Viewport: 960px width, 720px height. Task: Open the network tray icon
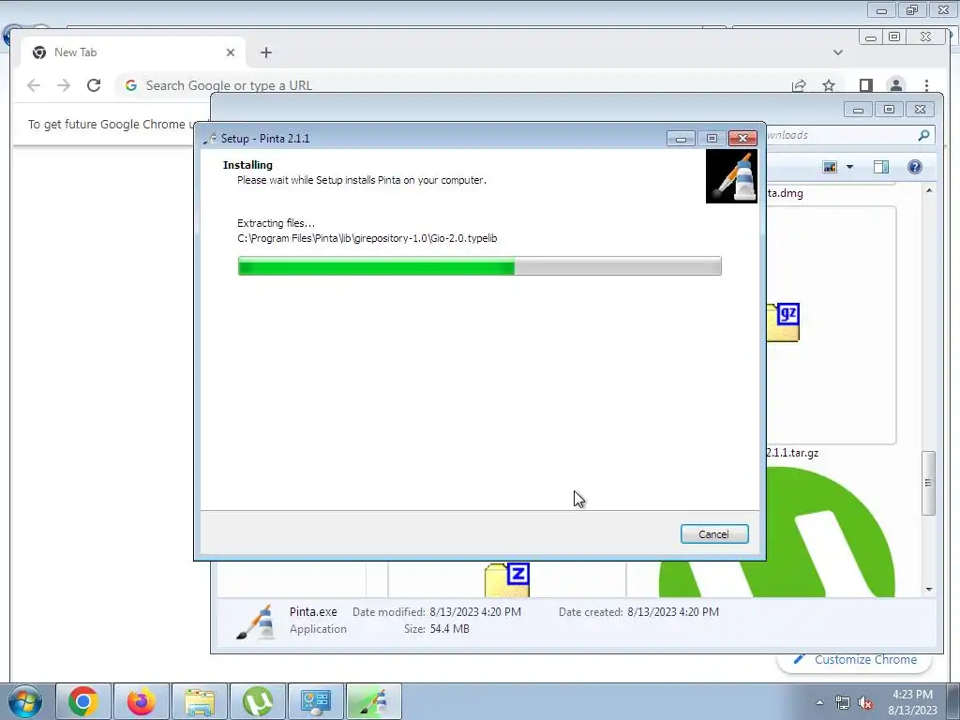click(x=843, y=702)
